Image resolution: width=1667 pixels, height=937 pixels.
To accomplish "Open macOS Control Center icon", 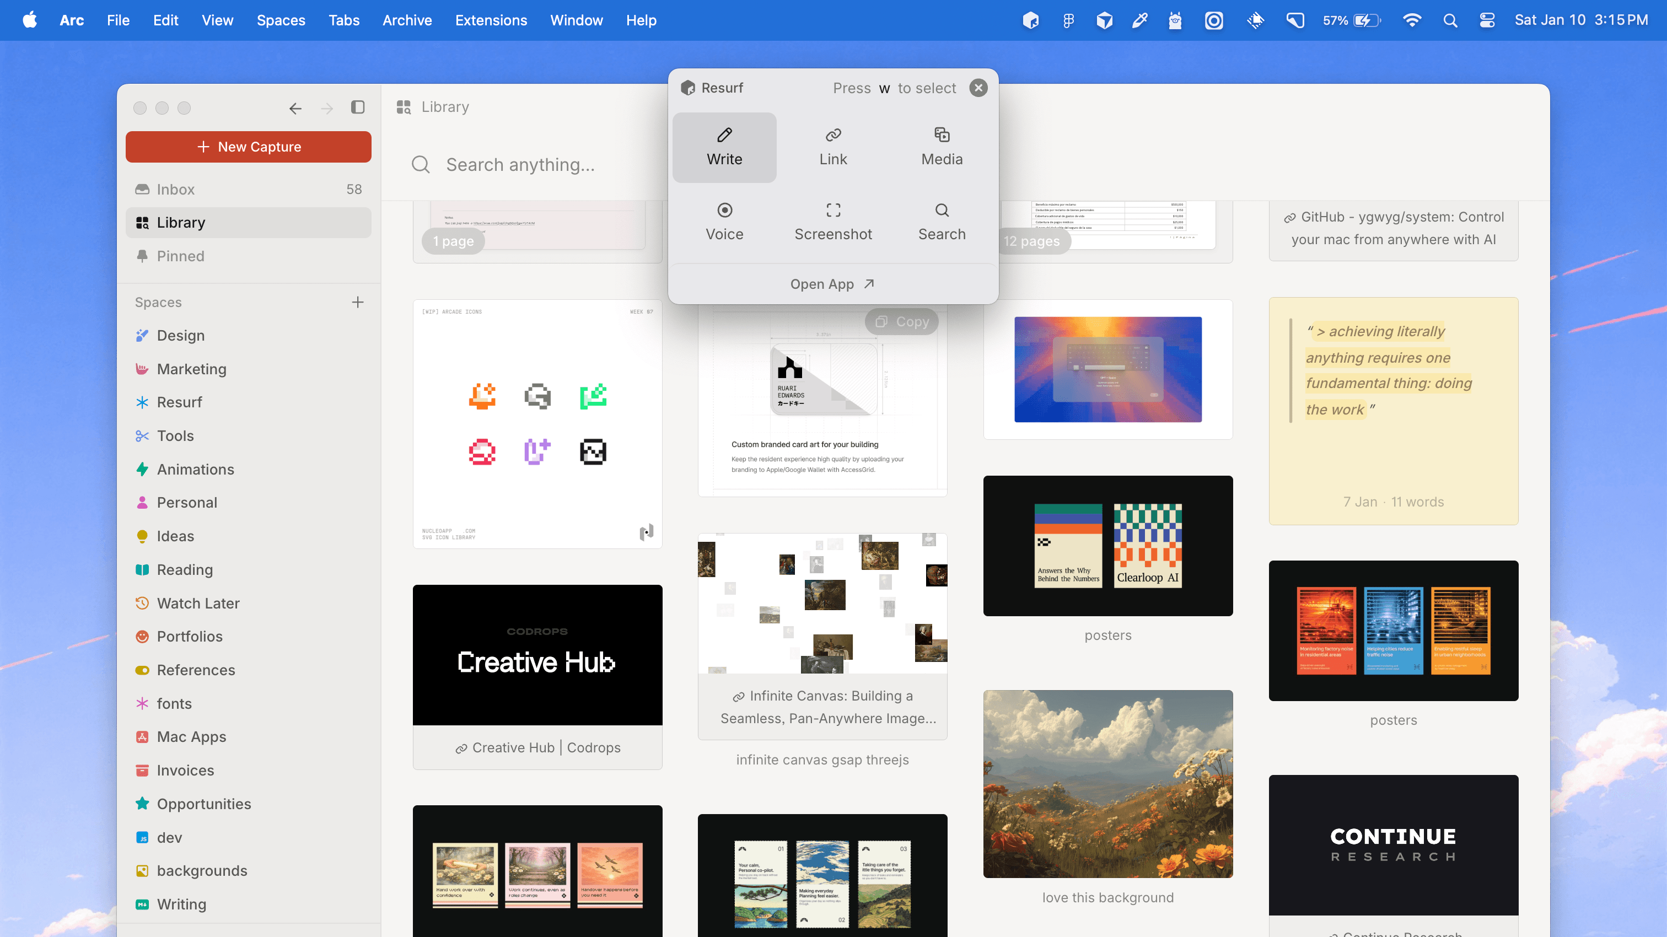I will tap(1487, 20).
